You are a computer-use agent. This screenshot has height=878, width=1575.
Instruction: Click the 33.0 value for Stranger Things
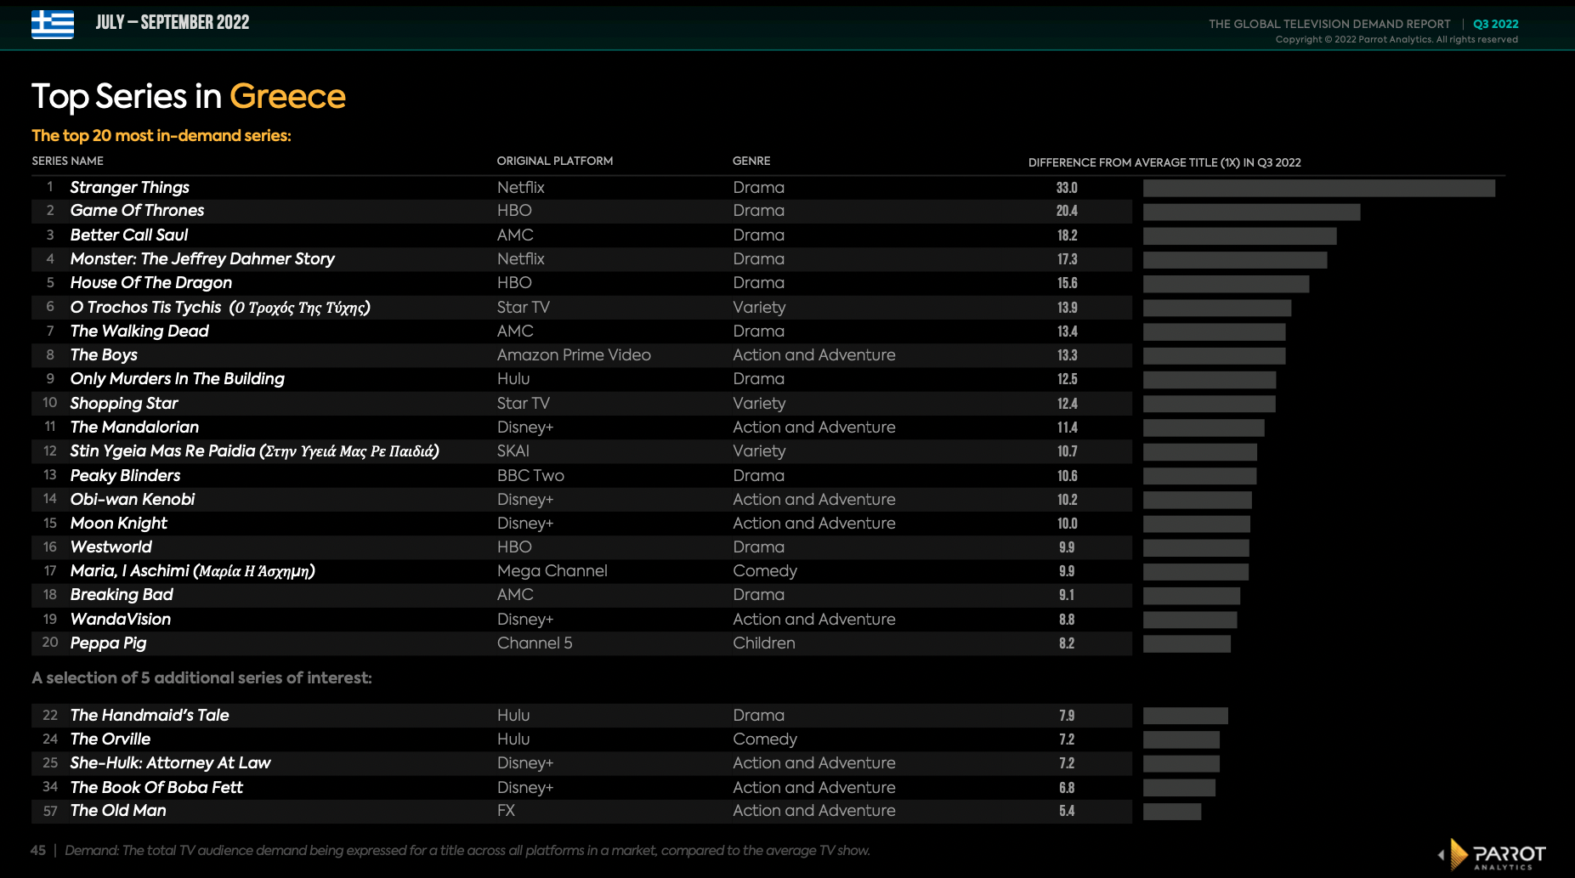point(1067,187)
